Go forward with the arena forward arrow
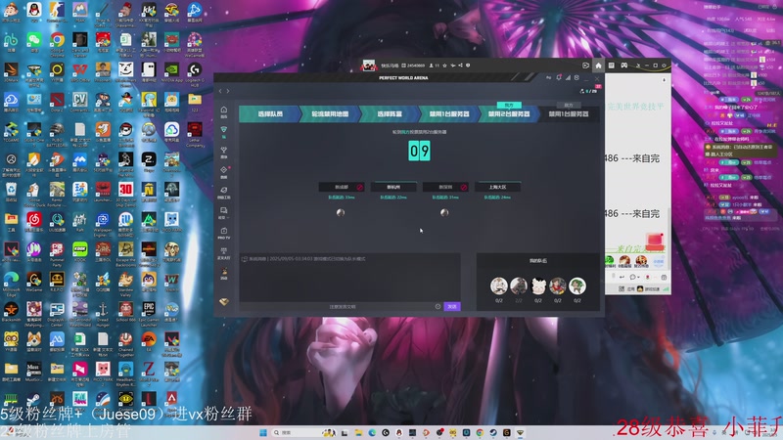The width and height of the screenshot is (783, 440). (228, 91)
